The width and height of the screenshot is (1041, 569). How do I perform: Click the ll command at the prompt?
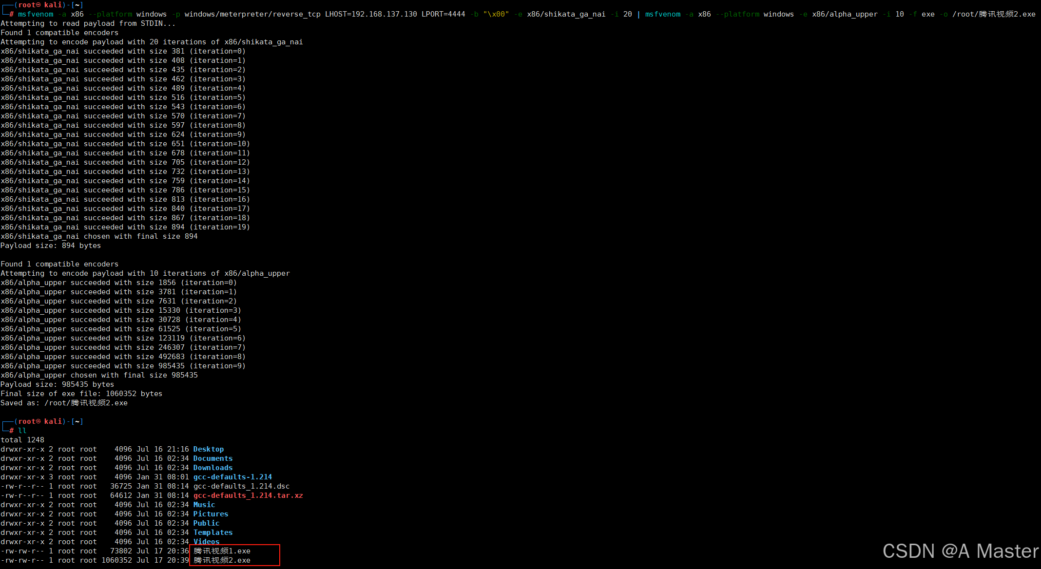[x=22, y=431]
